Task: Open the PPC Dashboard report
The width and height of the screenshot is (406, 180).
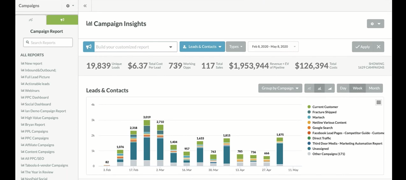Action: coord(36,97)
